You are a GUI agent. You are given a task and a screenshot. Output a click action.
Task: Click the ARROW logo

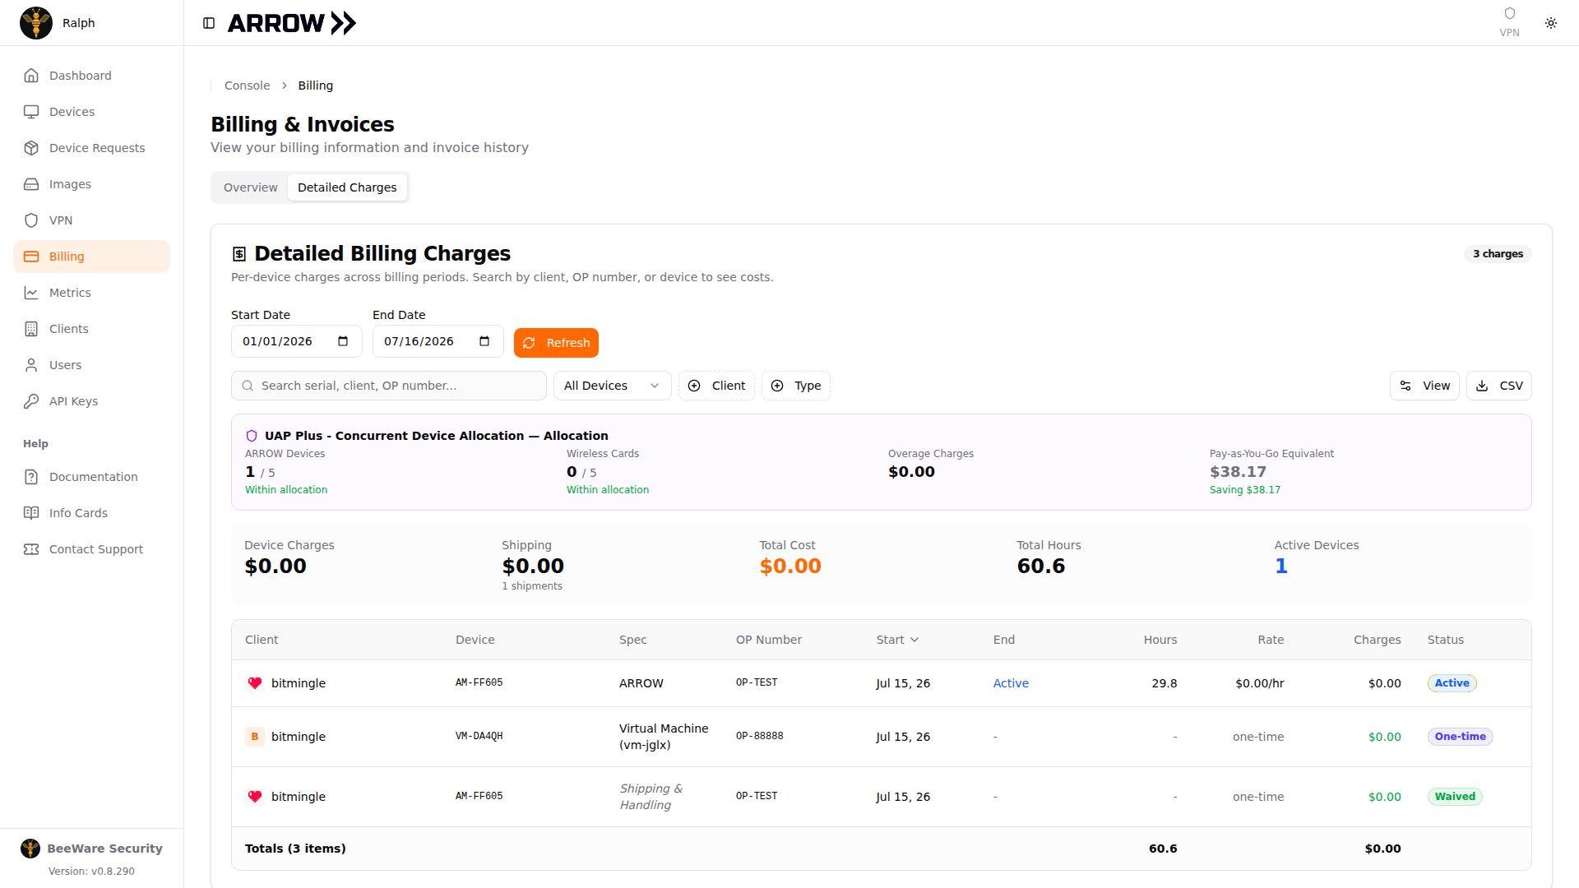[292, 23]
